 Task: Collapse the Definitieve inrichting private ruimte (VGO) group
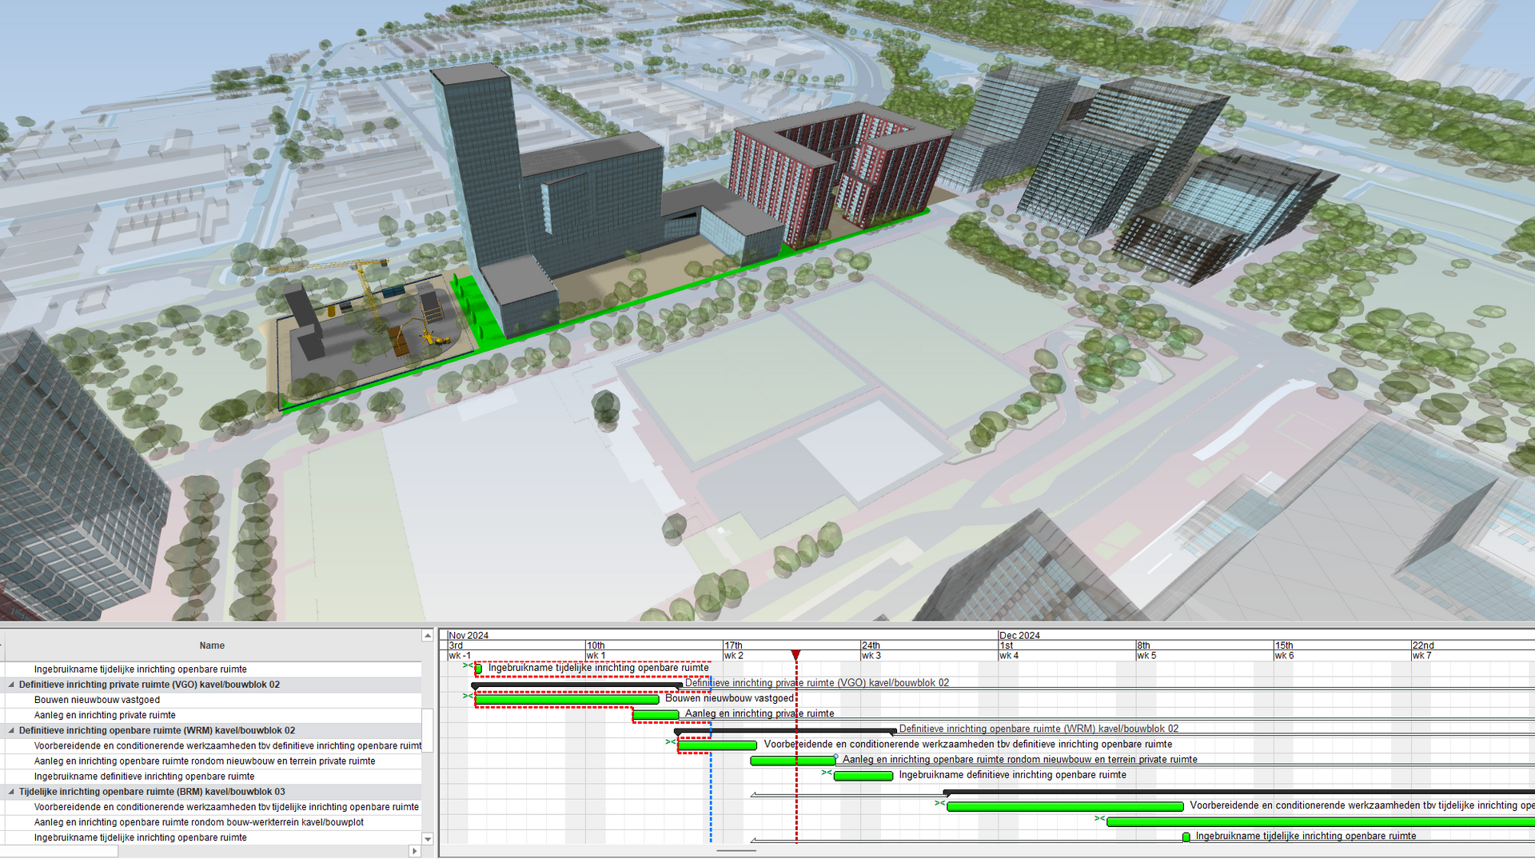[x=11, y=685]
